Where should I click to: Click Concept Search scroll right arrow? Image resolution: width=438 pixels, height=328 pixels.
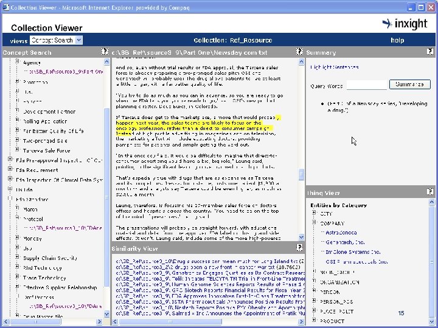click(x=99, y=321)
